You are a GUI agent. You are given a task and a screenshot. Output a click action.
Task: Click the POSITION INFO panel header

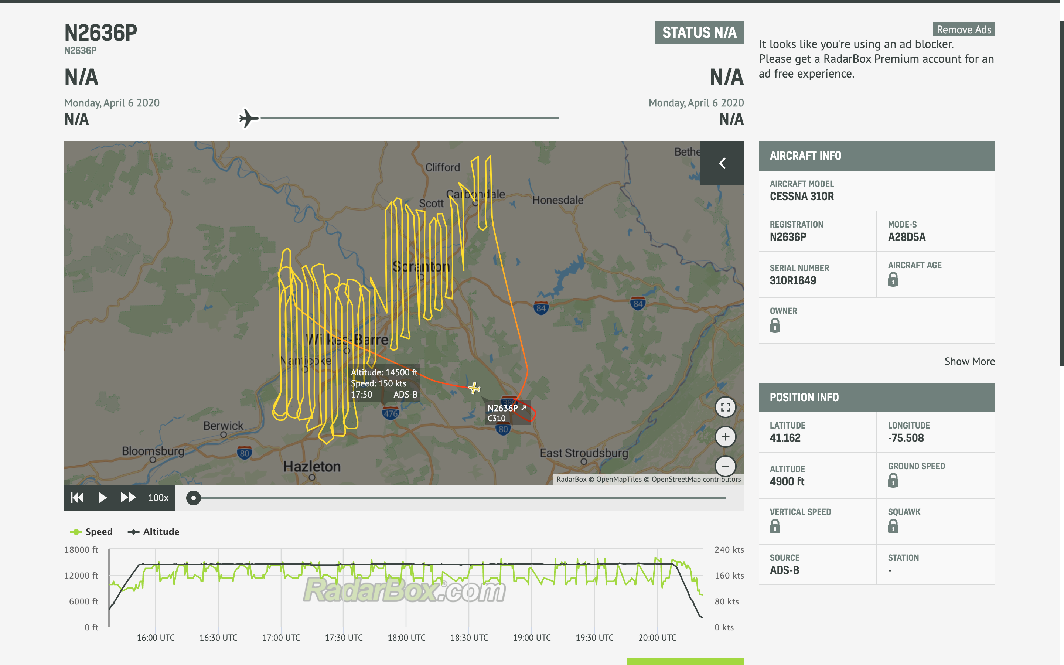(877, 397)
